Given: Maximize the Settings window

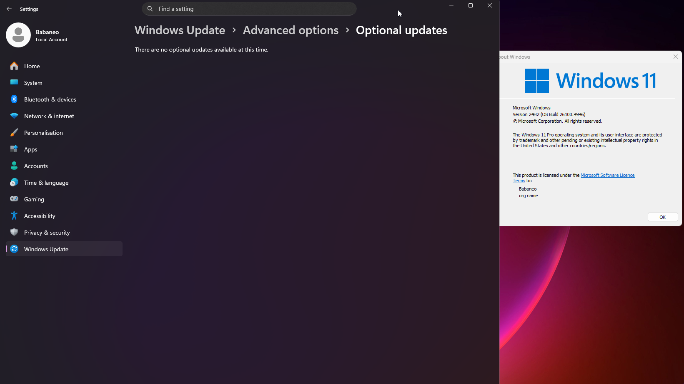Looking at the screenshot, I should 471,5.
